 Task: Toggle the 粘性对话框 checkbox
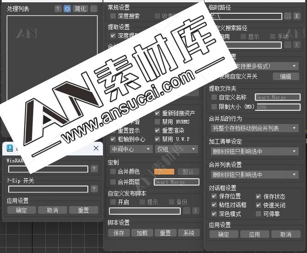click(214, 205)
